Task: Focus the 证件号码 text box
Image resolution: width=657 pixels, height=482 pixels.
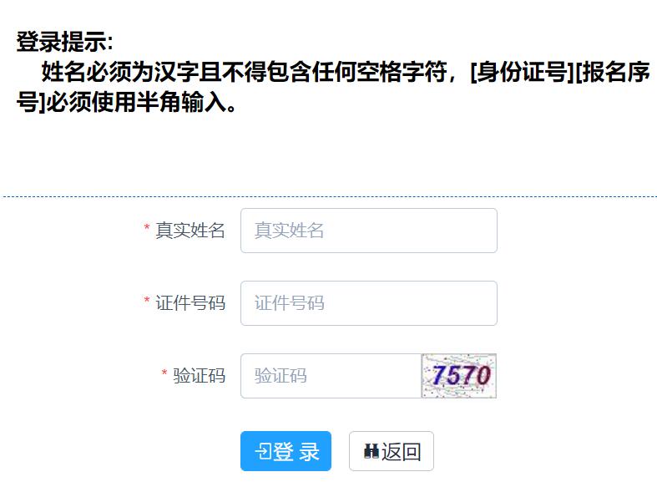Action: pyautogui.click(x=369, y=303)
